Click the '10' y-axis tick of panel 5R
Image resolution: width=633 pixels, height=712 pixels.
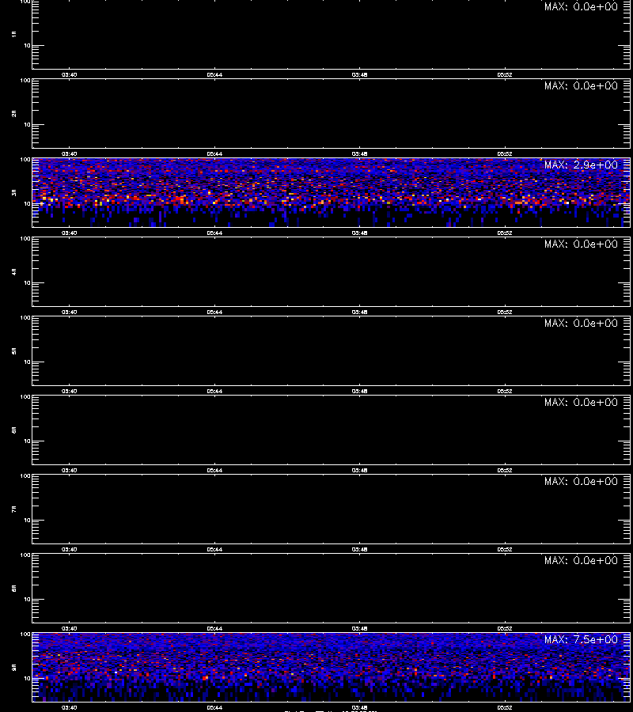coord(27,362)
